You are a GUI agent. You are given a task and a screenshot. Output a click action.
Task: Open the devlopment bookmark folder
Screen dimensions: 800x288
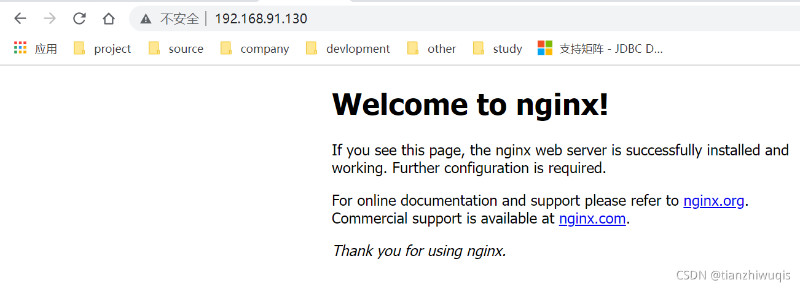point(348,49)
